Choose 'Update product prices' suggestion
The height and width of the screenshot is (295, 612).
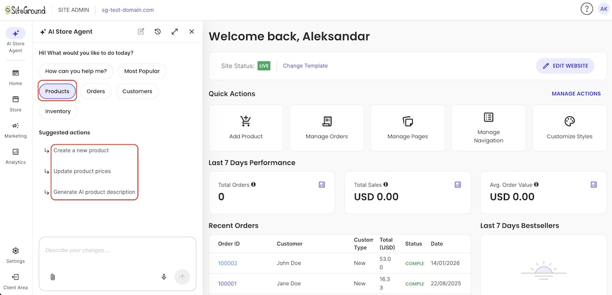(82, 171)
